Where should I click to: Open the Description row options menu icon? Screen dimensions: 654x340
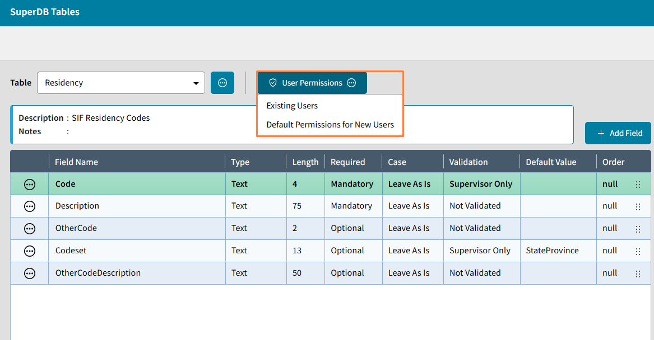pos(30,206)
